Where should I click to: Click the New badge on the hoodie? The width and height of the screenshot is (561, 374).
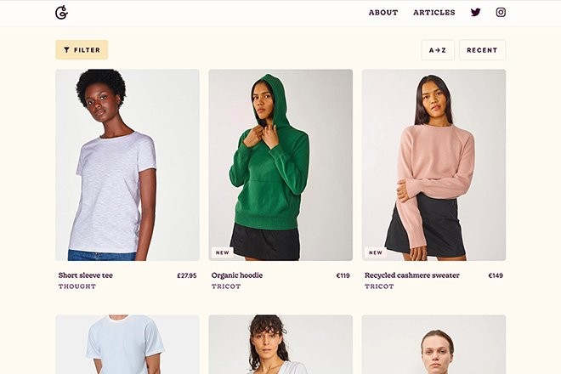(223, 252)
